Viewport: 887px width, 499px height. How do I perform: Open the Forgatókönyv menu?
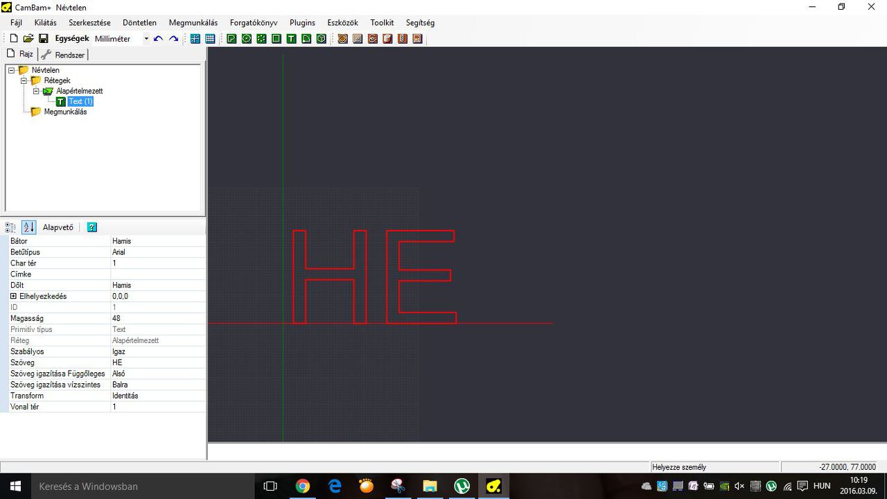[254, 23]
